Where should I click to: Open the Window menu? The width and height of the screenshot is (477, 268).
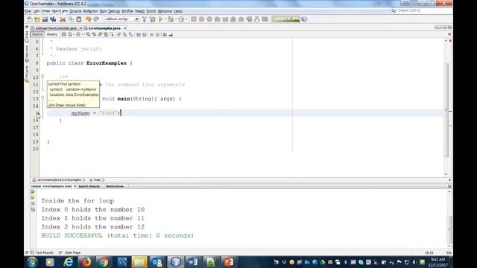click(165, 11)
